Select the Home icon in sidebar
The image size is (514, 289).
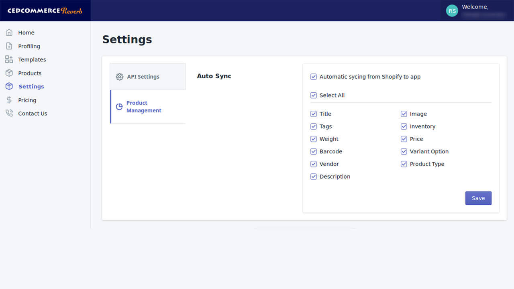(9, 32)
